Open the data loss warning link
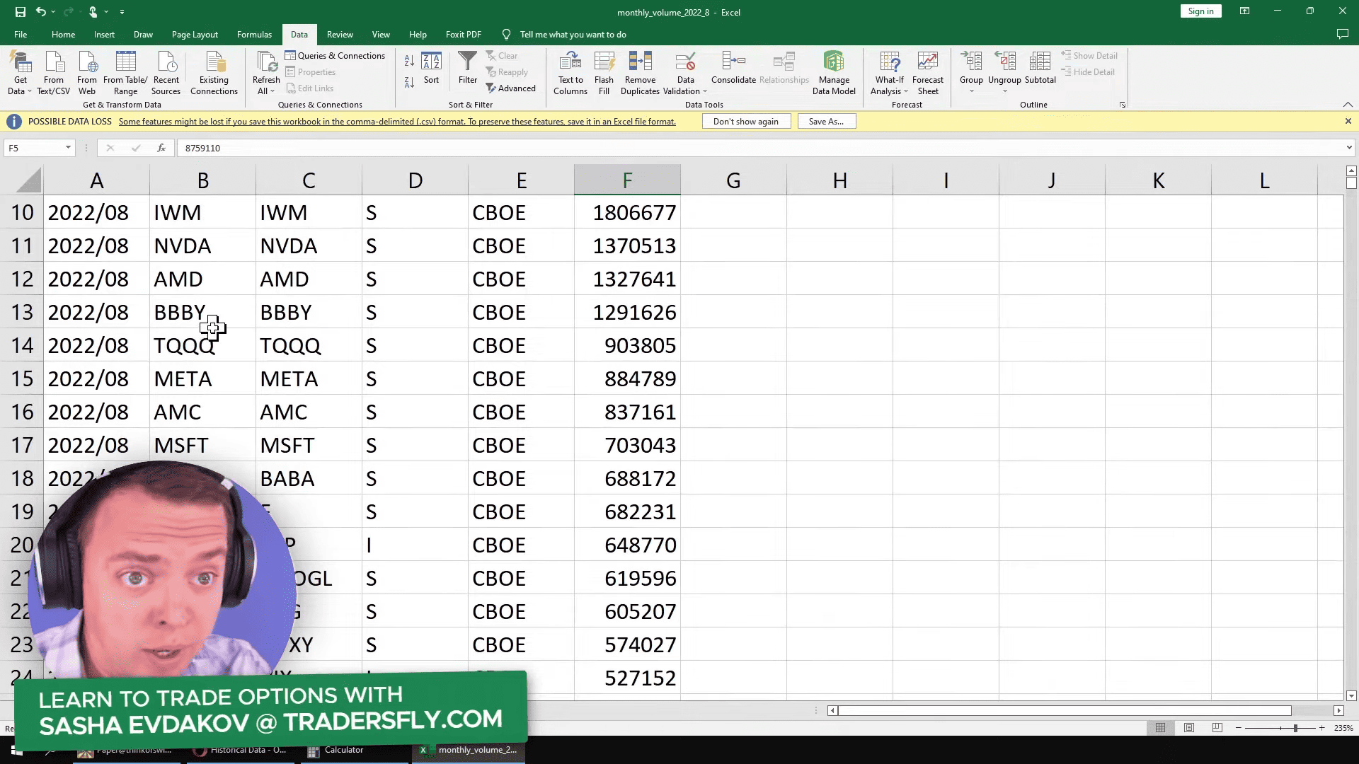The height and width of the screenshot is (764, 1359). point(397,122)
